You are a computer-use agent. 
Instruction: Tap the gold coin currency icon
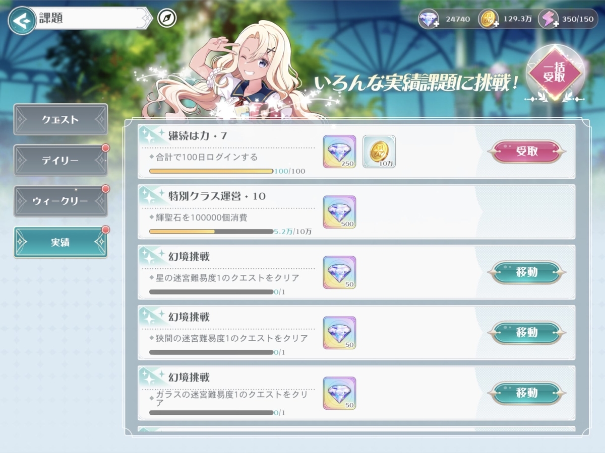pyautogui.click(x=488, y=20)
